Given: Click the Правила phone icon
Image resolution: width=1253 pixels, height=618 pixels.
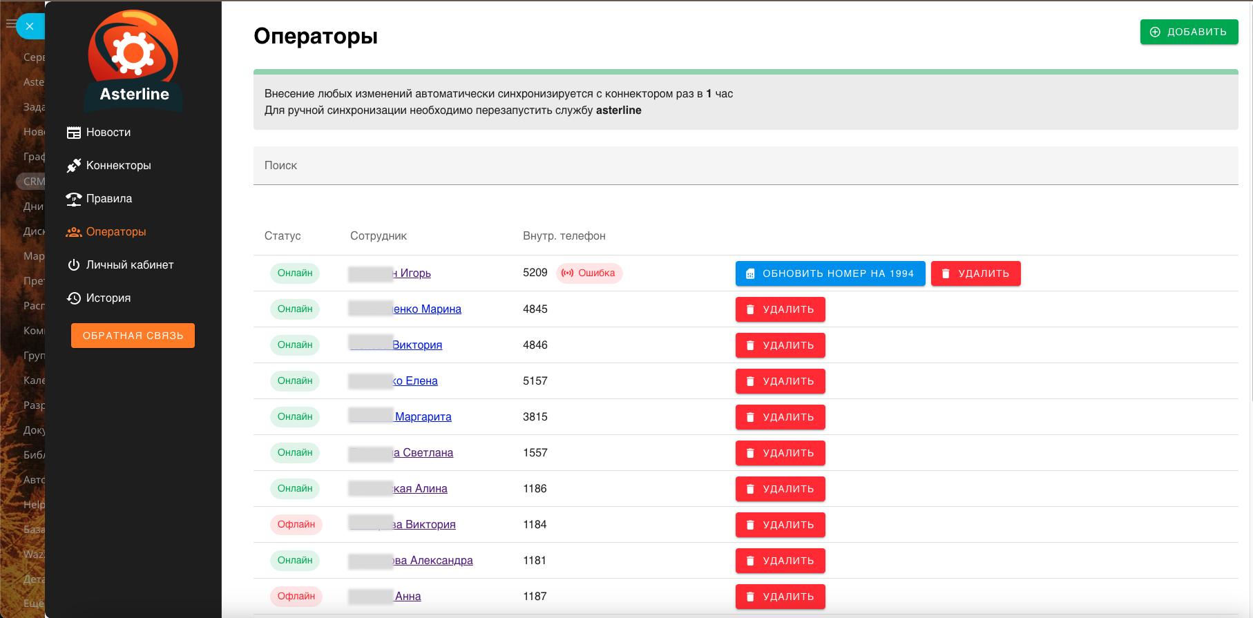Looking at the screenshot, I should [x=74, y=199].
